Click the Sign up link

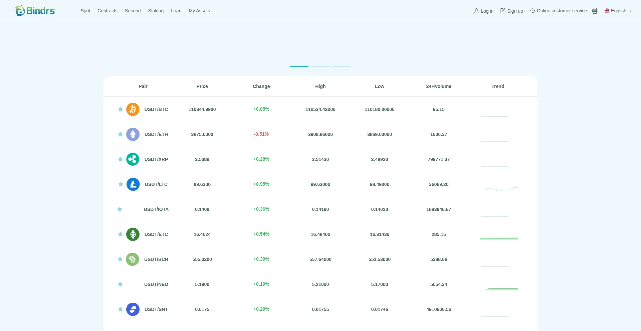tap(511, 11)
